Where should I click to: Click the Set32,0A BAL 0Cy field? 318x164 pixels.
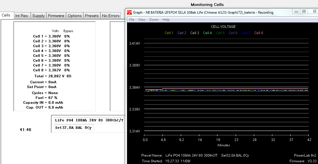tap(73, 128)
